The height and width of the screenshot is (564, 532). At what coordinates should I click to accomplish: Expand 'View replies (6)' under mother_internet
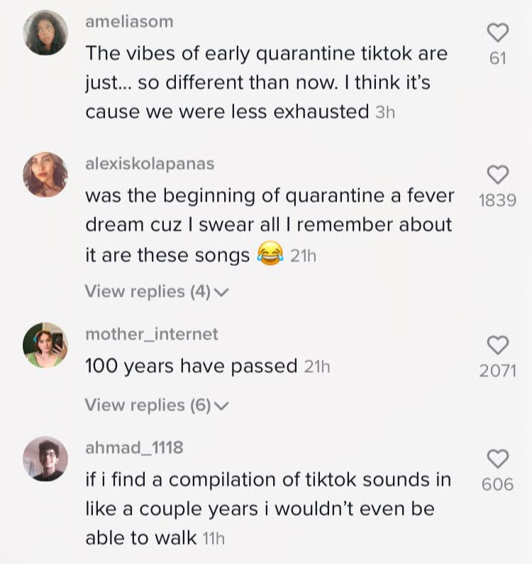(x=148, y=405)
